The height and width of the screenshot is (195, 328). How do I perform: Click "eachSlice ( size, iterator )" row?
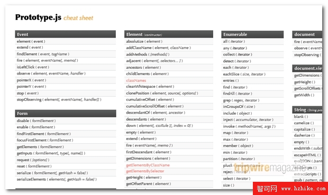click(252, 74)
